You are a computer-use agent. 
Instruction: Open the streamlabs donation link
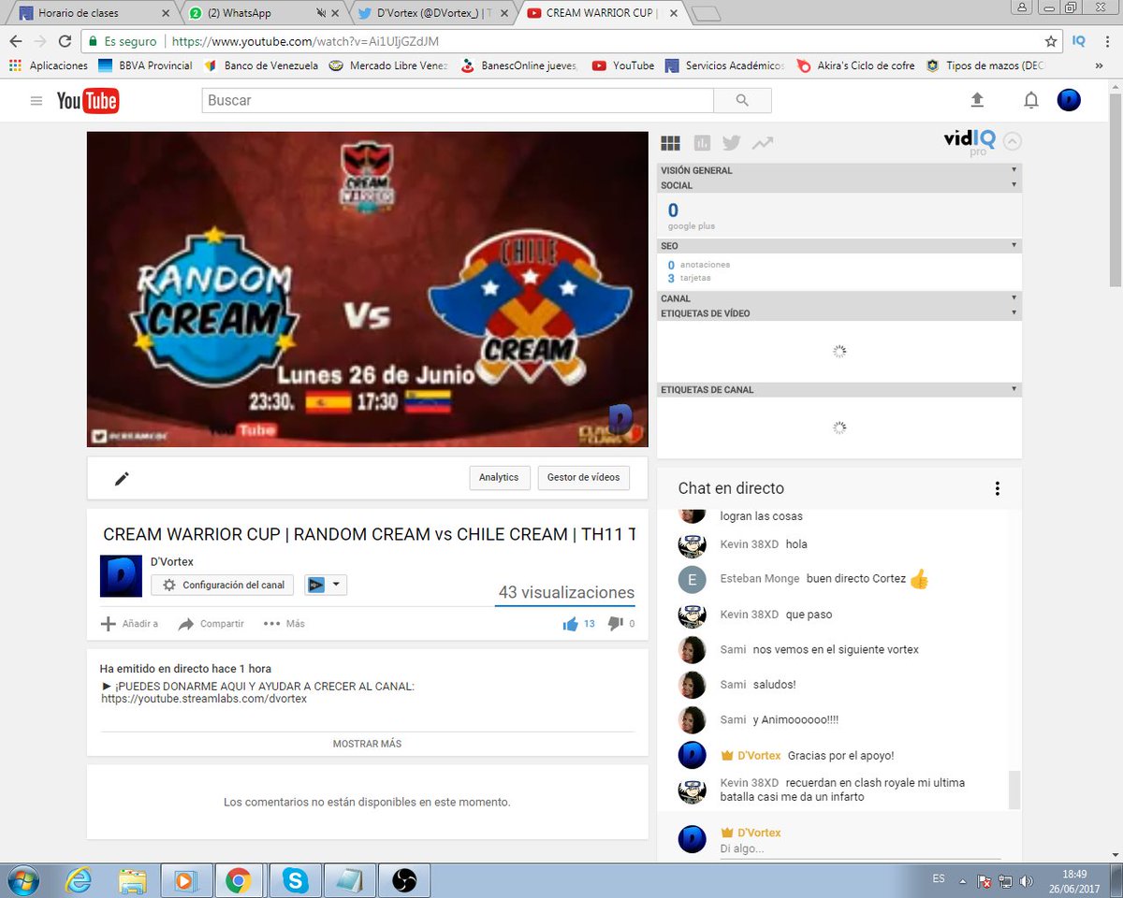(x=204, y=699)
